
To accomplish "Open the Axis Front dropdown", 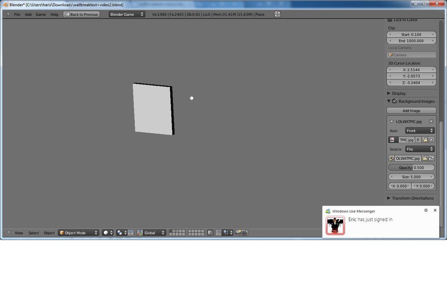I will click(419, 131).
